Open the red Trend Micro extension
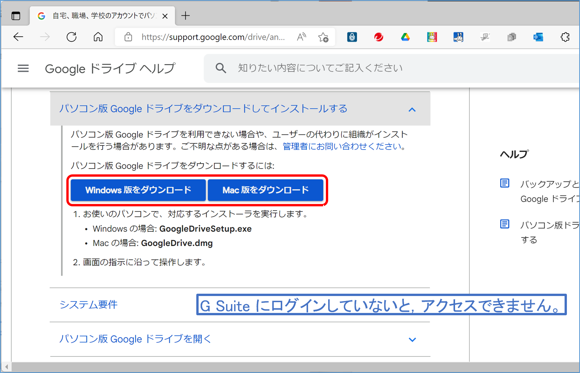580x373 pixels. pyautogui.click(x=379, y=37)
